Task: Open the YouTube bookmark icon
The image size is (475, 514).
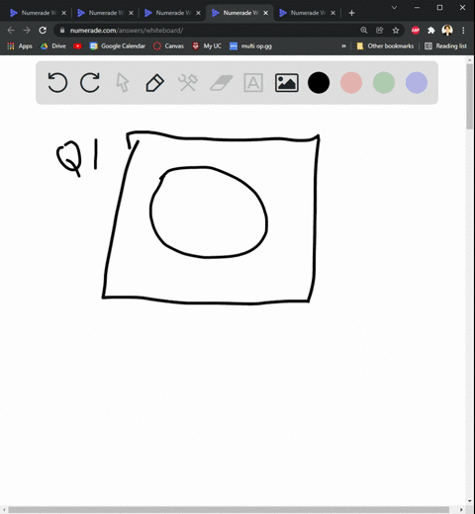Action: pyautogui.click(x=77, y=46)
